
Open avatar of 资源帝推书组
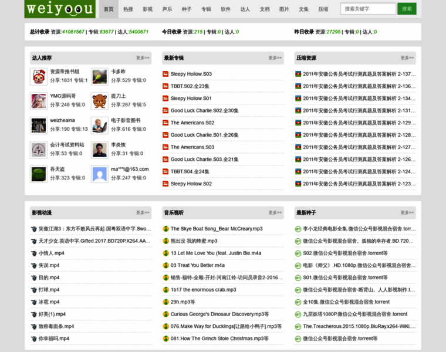pos(39,76)
